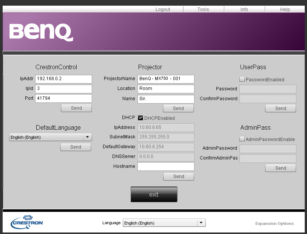
Task: Select the IpId input field
Action: click(64, 89)
